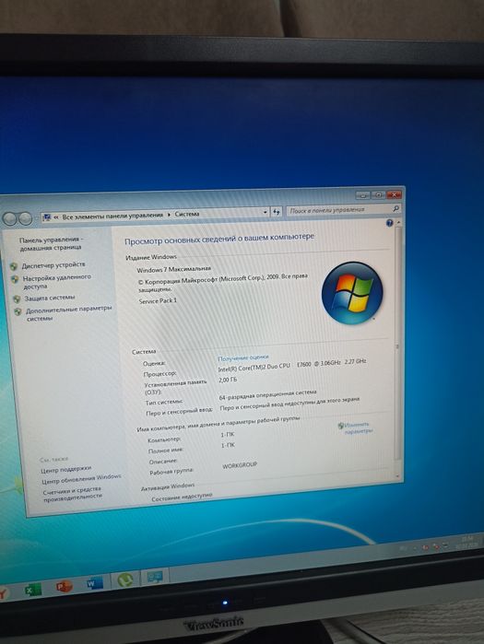Screen dimensions: 484x644
Task: Click the memory value '2,00 ГБ'
Action: click(x=228, y=381)
